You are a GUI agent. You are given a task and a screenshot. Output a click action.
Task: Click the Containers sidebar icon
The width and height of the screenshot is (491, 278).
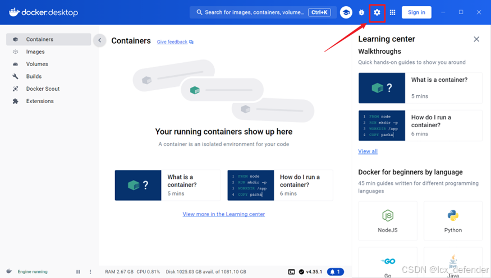pos(15,39)
